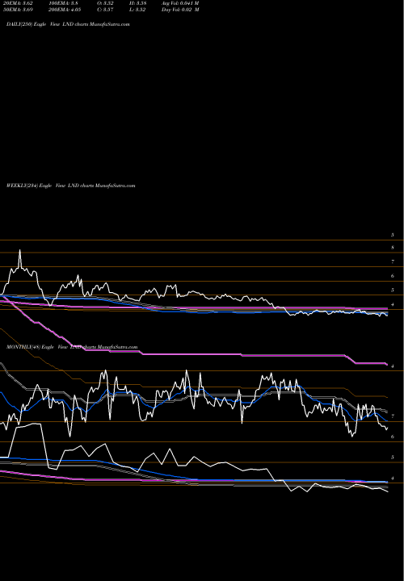The image size is (404, 581).
Task: Click the '200EMA: 4.05' value
Action: (x=65, y=10)
